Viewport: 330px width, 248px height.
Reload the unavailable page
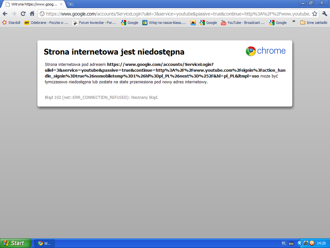tap(23, 14)
